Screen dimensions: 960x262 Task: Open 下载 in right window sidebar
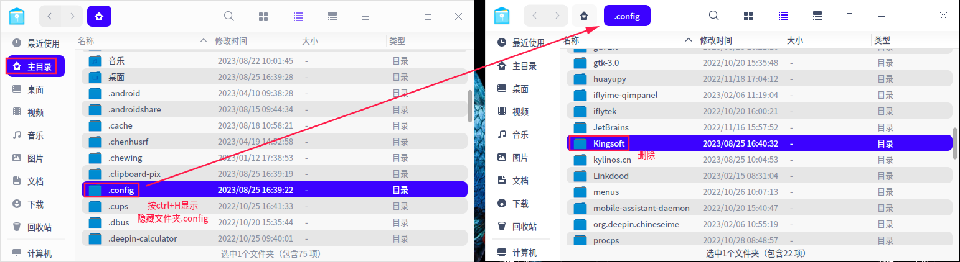coord(520,204)
